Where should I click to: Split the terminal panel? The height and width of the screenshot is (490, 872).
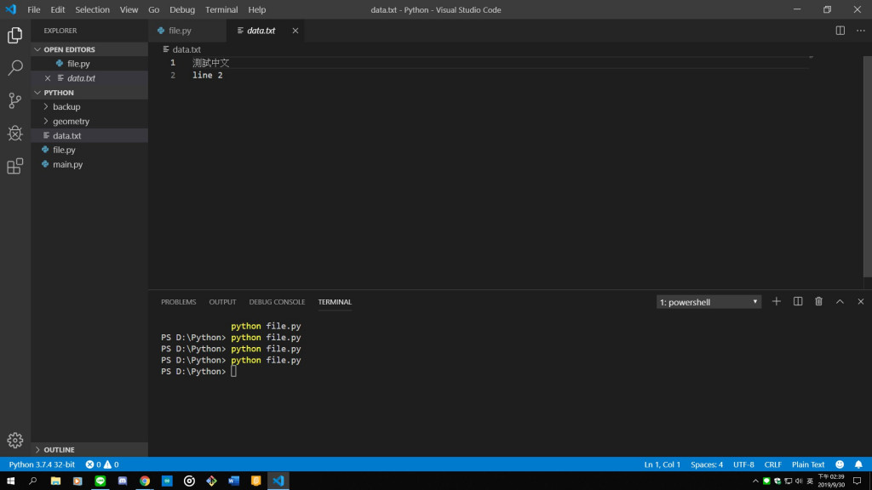click(x=797, y=302)
